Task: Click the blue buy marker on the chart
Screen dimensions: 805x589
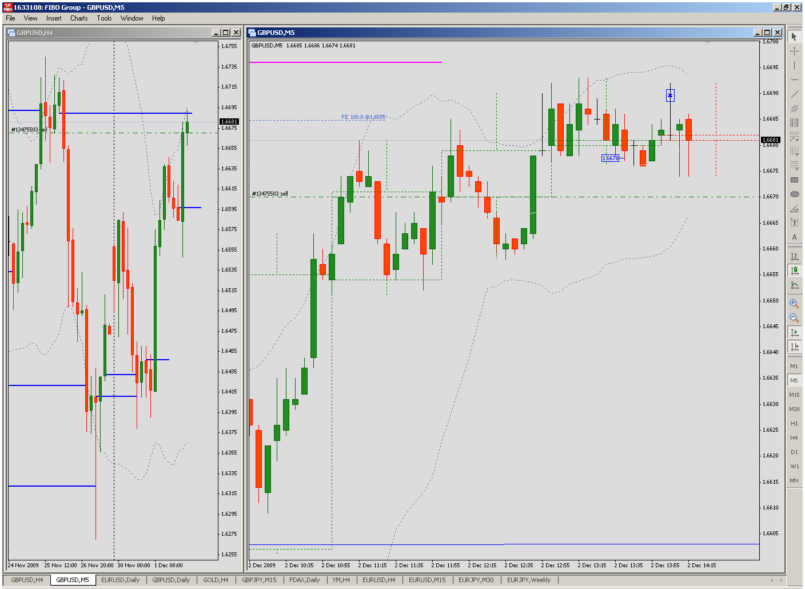Action: (669, 95)
